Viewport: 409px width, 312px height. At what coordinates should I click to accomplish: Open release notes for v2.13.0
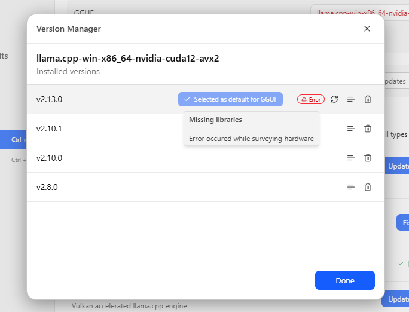[x=351, y=99]
